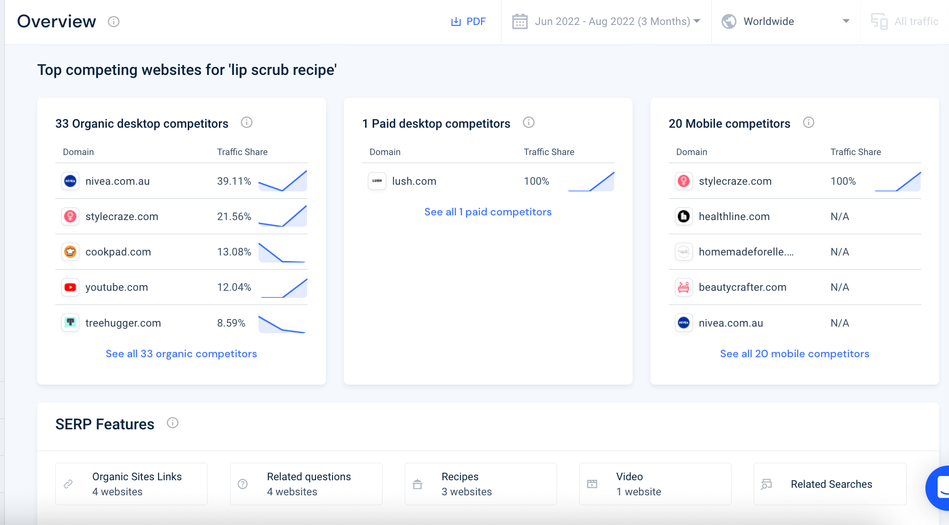Open the Worldwide region dropdown
The height and width of the screenshot is (525, 949).
click(x=784, y=21)
